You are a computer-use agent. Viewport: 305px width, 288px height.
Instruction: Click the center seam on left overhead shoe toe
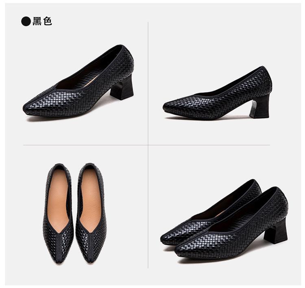coord(58,248)
